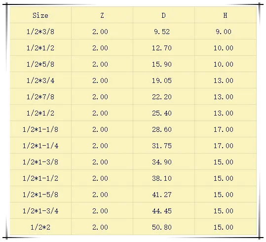Screen dimensions: 266x242
Task: Select the 50.80 D value cell
Action: pos(164,227)
